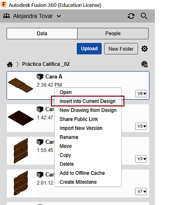Open project on web globe icon
Viewport: 179px width, 205px height.
[x=144, y=64]
